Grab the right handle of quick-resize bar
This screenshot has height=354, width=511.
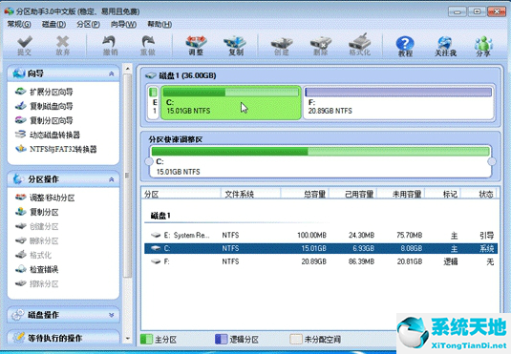[492, 161]
